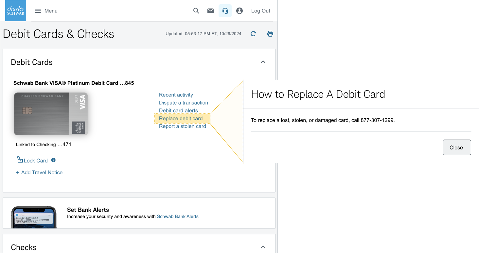Viewport: 479px width, 253px height.
Task: Open Debit card alerts link
Action: click(x=178, y=110)
